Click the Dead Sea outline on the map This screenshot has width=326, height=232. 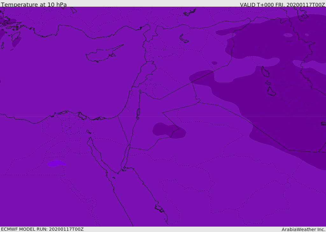[x=138, y=112]
